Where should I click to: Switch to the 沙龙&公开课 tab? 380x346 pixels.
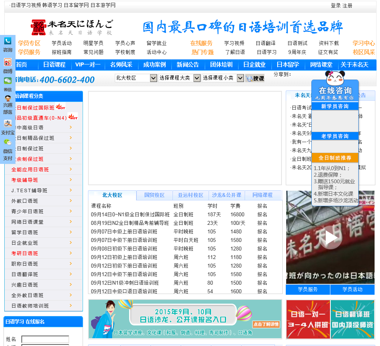(x=226, y=195)
